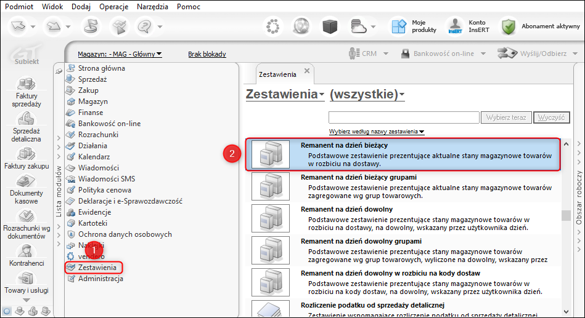
Task: Click the Abonament aktywny shield icon
Action: 508,26
